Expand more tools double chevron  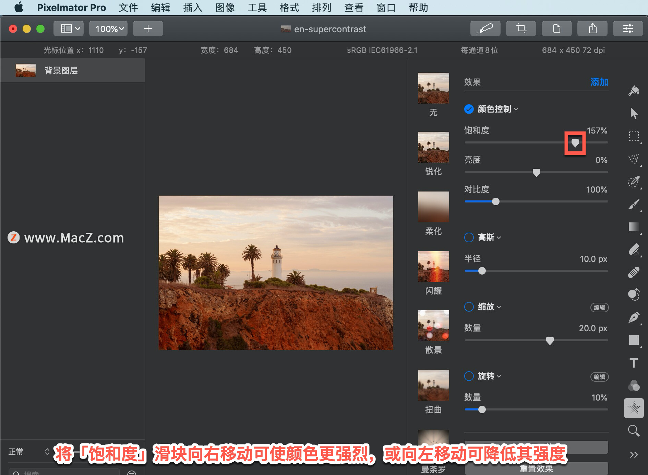(634, 455)
